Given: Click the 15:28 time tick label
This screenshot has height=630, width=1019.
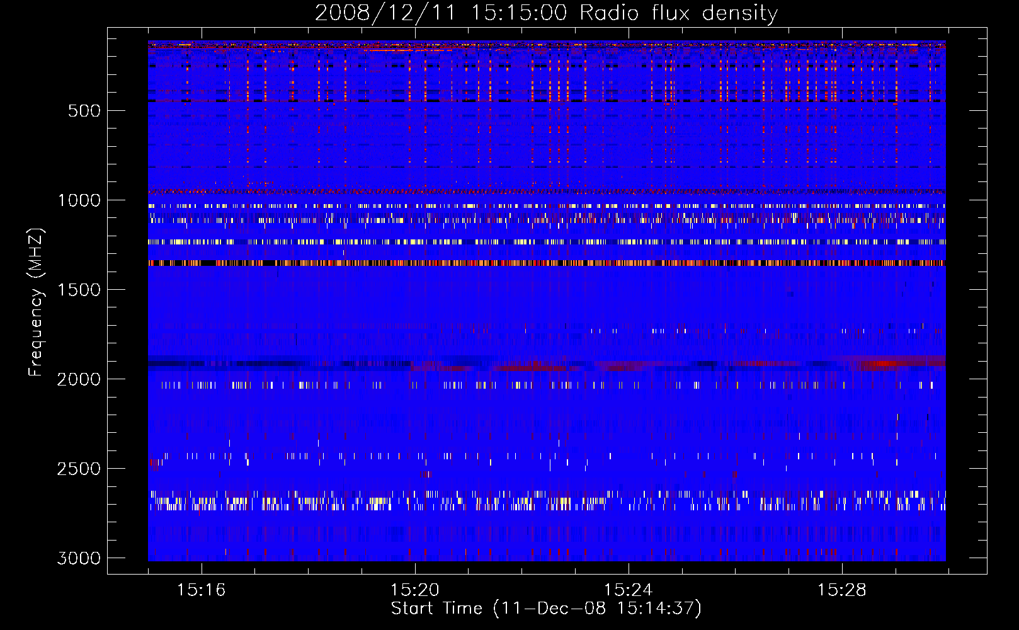Looking at the screenshot, I should click(x=841, y=590).
